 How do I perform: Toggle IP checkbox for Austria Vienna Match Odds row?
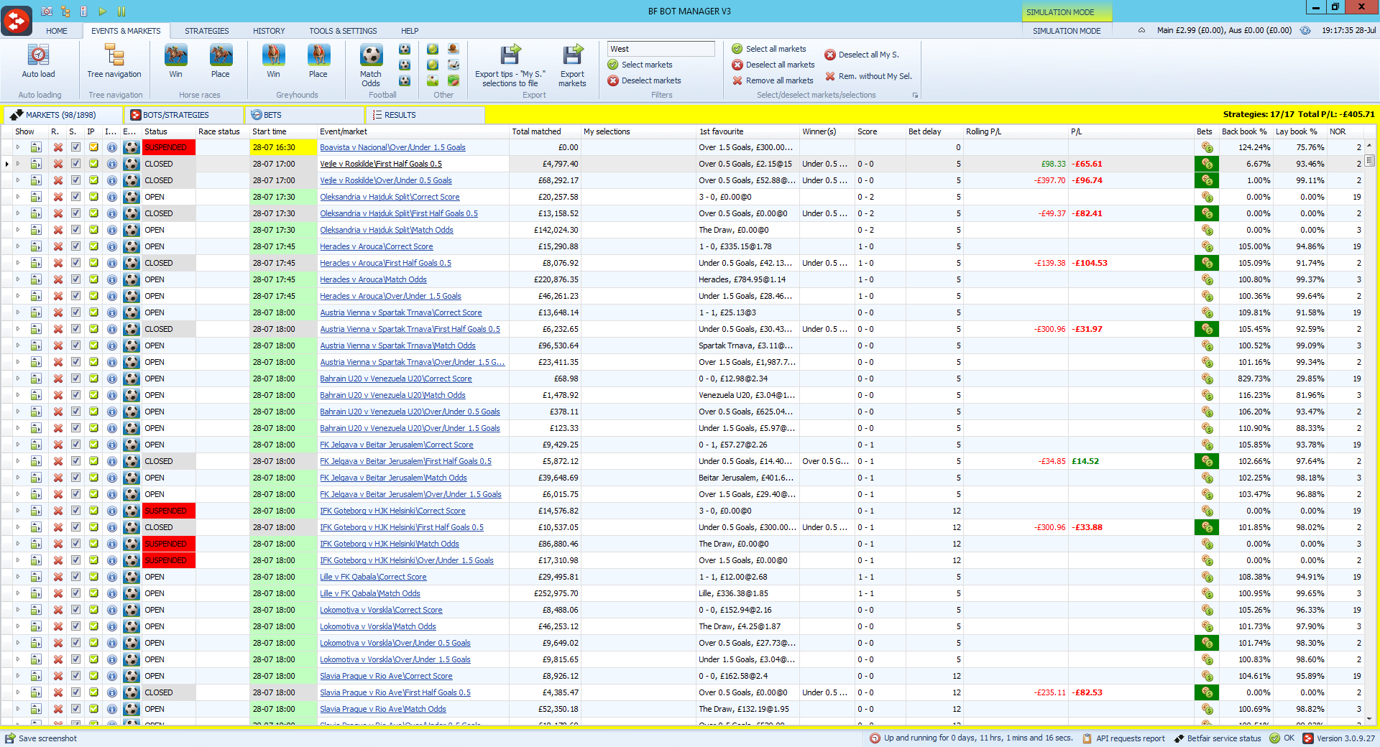(93, 345)
